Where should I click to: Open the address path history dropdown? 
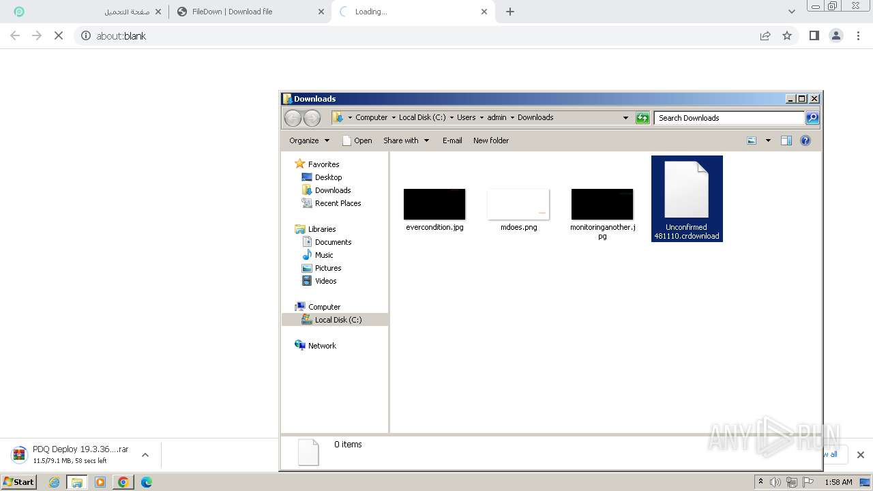625,118
